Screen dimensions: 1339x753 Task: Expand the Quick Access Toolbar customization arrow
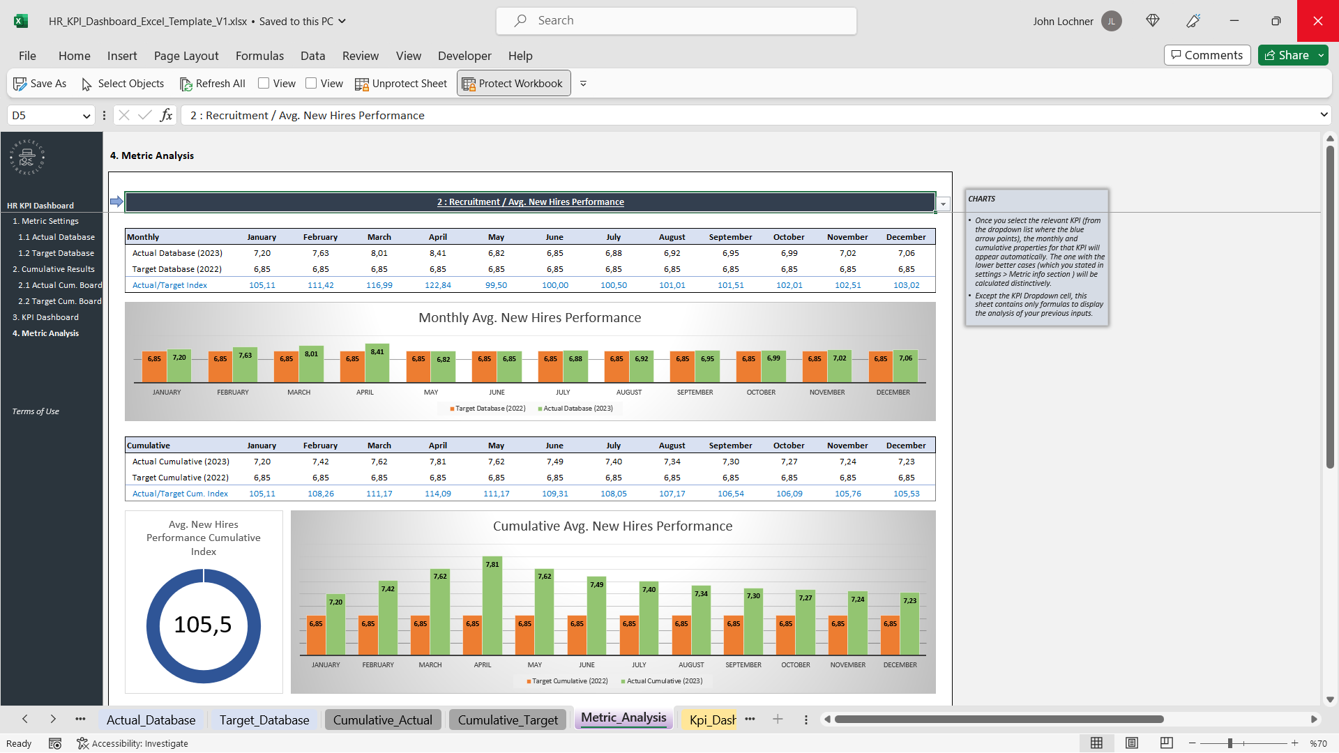584,83
